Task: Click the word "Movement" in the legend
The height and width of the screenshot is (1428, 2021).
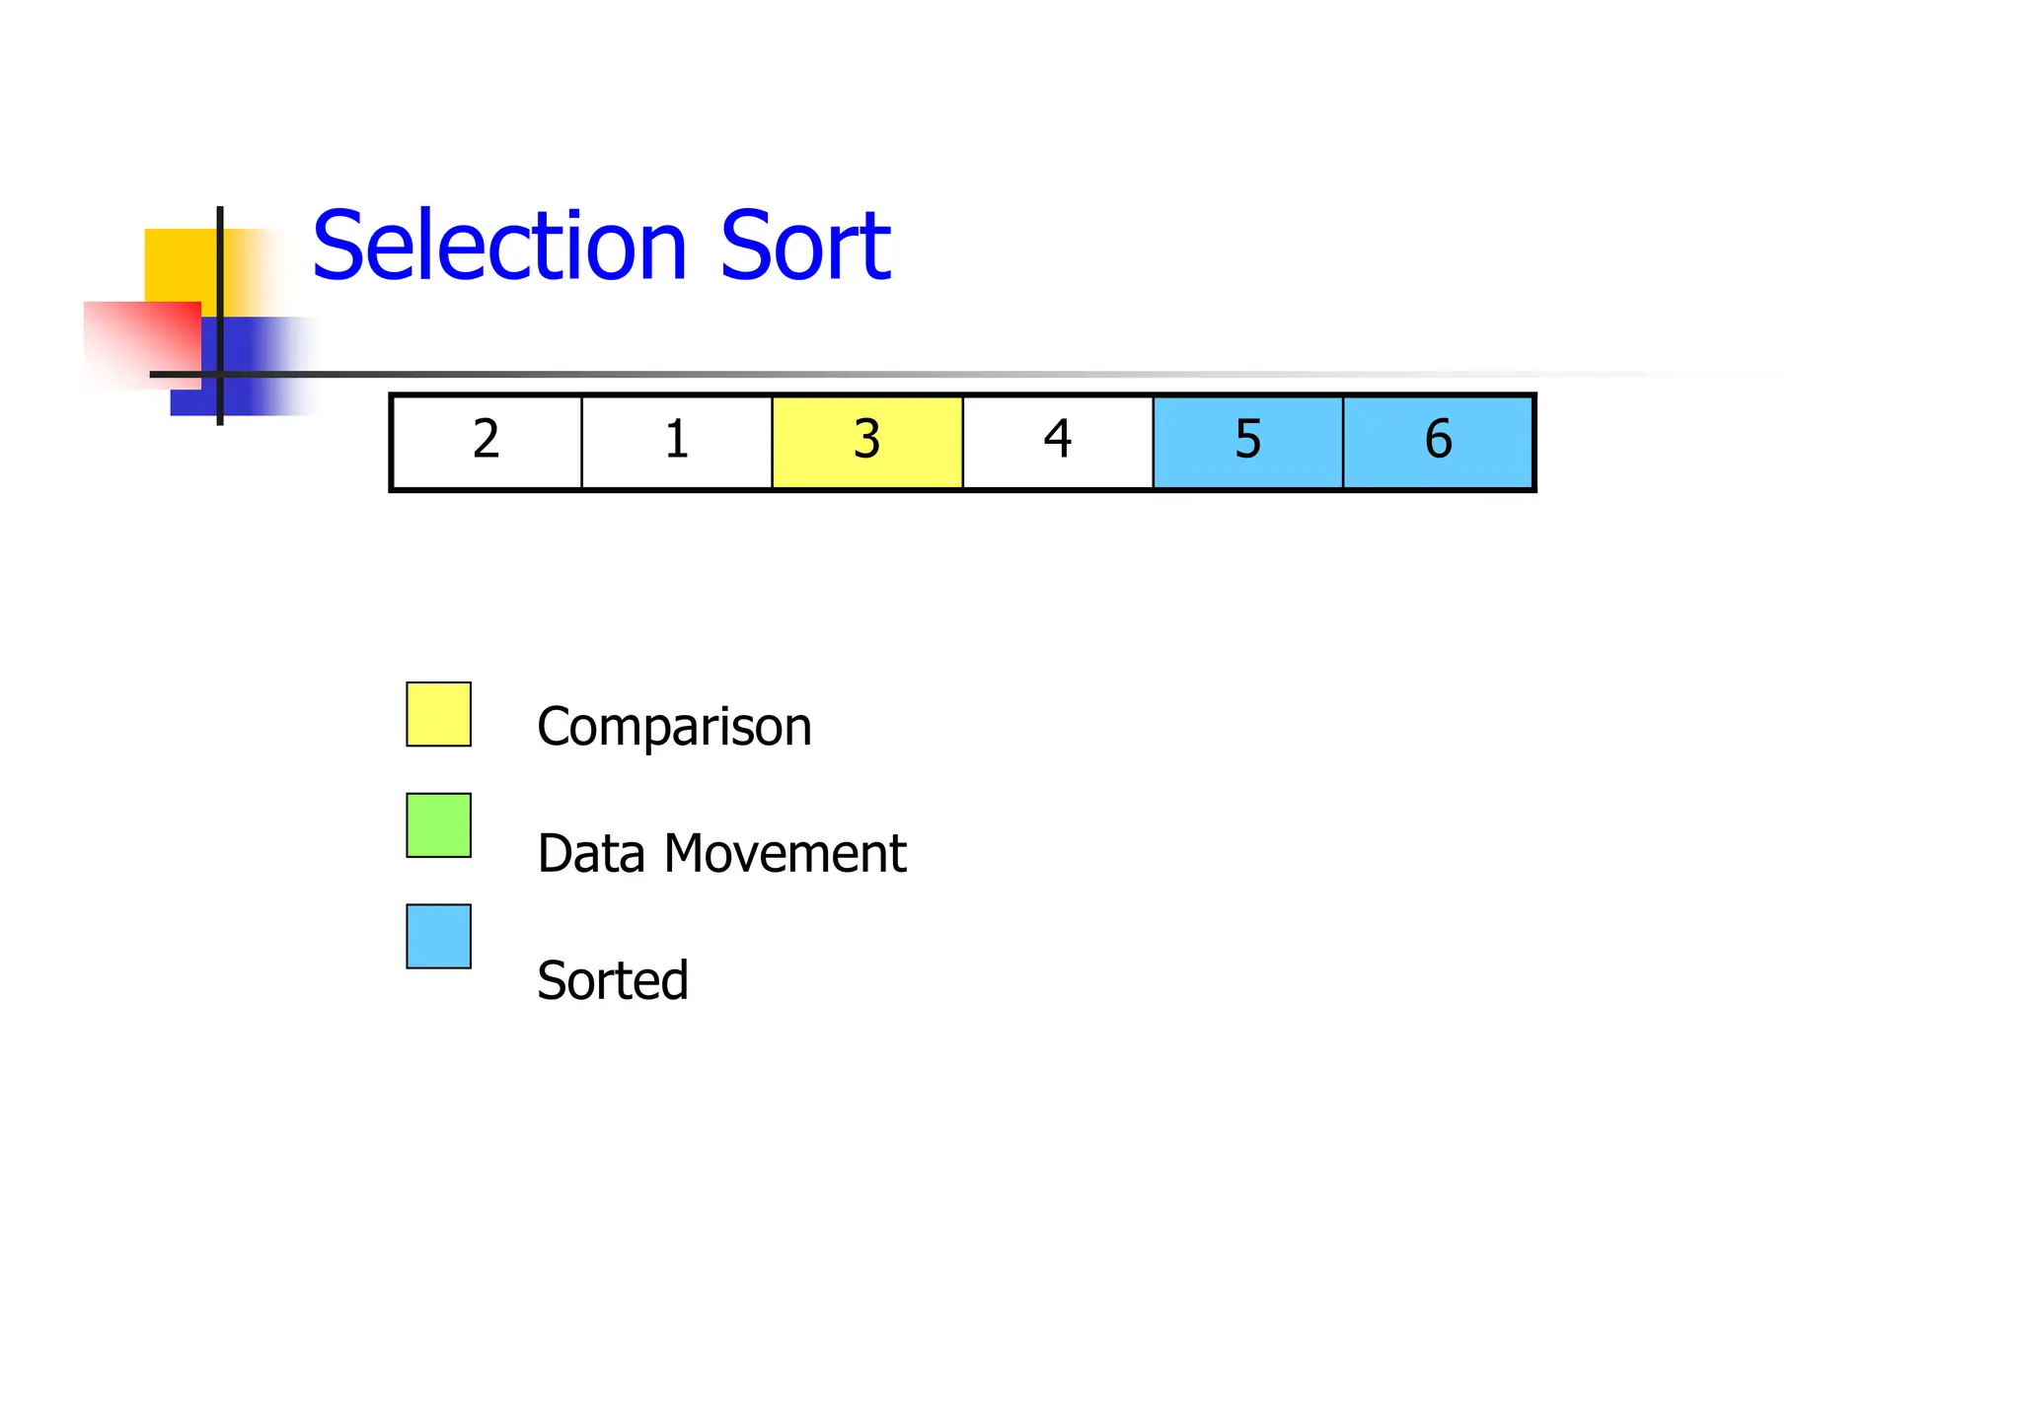Action: (785, 854)
